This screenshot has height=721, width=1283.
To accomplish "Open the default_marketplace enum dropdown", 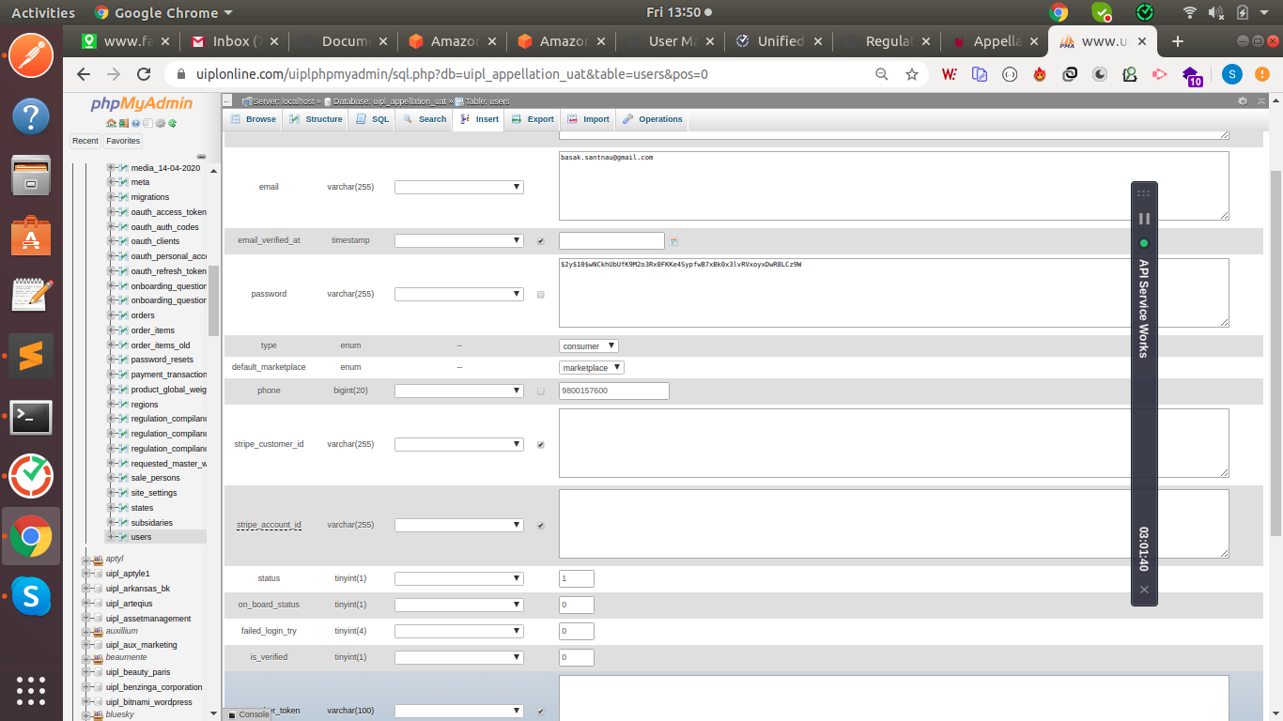I will [592, 368].
